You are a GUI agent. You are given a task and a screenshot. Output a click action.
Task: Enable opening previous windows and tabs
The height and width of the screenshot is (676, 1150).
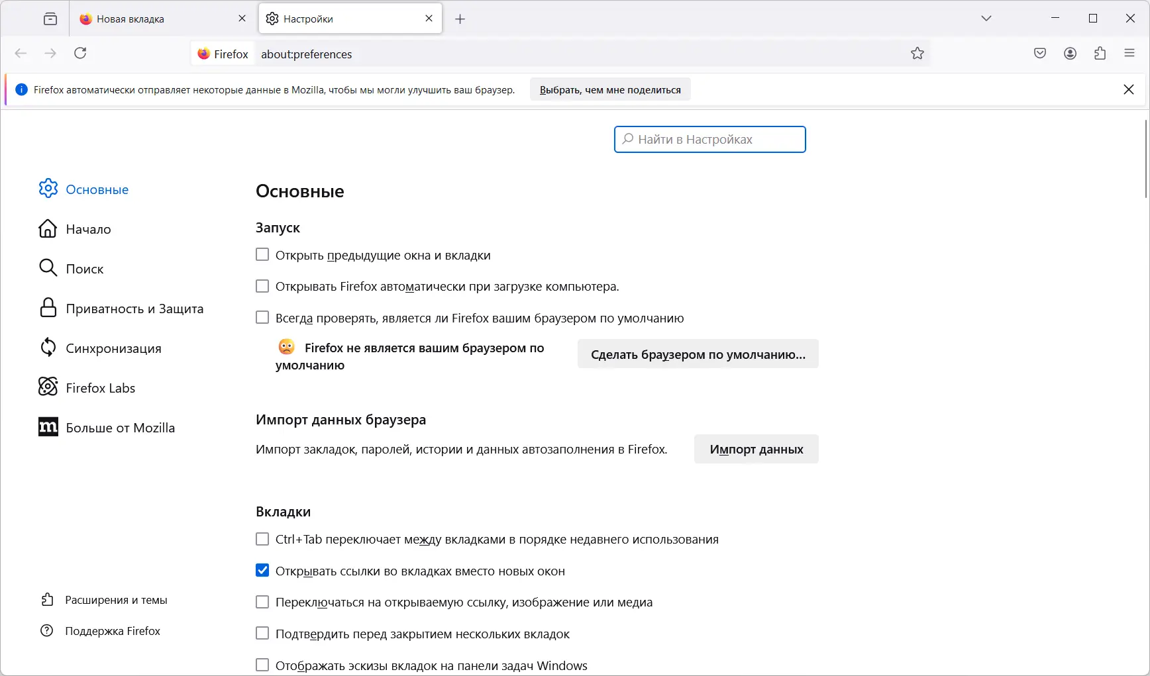[262, 254]
